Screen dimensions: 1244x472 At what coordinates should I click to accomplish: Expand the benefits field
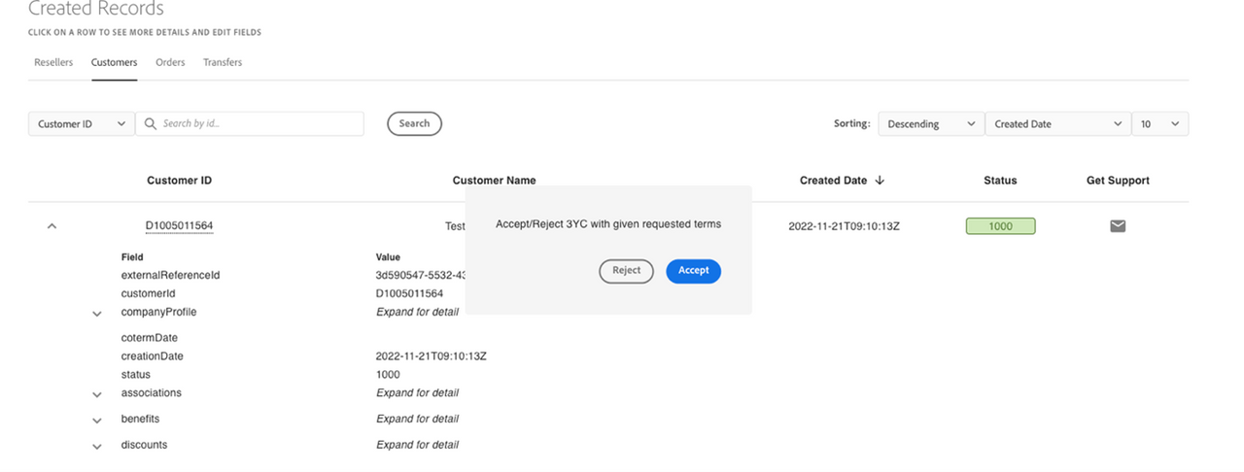click(x=97, y=421)
